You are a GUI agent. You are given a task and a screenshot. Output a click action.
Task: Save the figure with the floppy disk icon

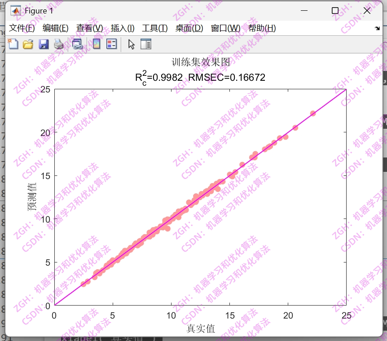pyautogui.click(x=44, y=44)
